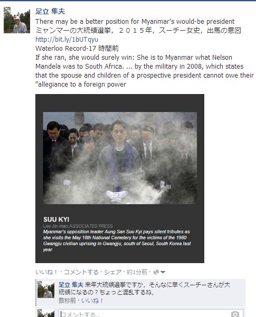Expand the audience dropdown arrow beside globe

point(163,272)
